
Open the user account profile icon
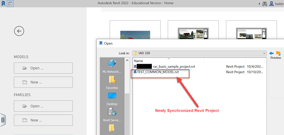[271, 4]
